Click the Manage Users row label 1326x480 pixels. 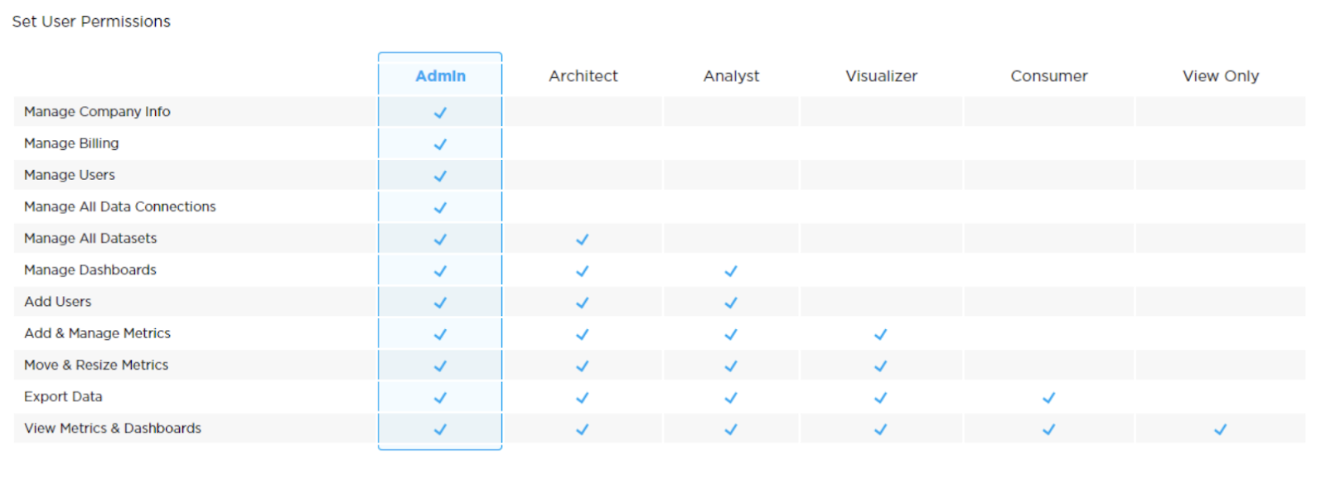(x=70, y=175)
